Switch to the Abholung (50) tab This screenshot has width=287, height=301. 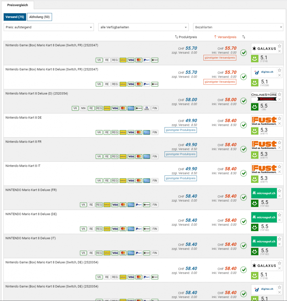tap(39, 17)
